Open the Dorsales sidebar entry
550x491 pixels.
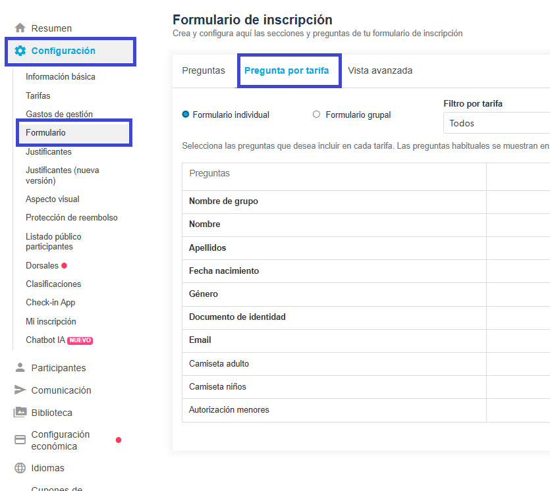pos(42,266)
